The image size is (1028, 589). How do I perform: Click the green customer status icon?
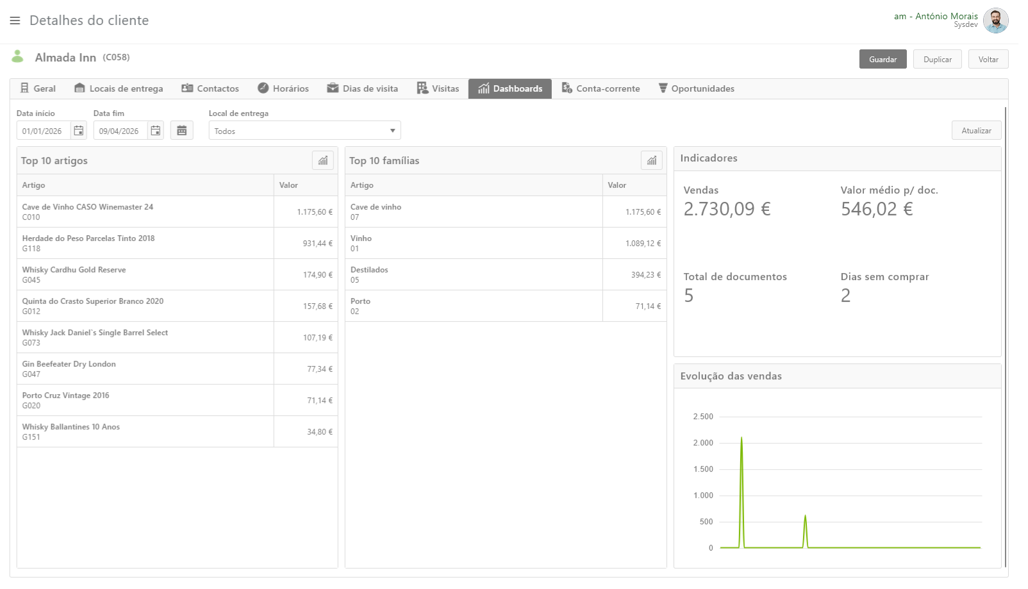pyautogui.click(x=18, y=57)
